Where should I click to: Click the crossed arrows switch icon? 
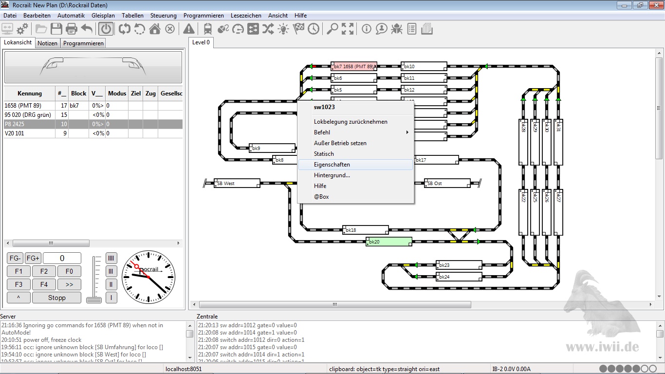(x=268, y=29)
